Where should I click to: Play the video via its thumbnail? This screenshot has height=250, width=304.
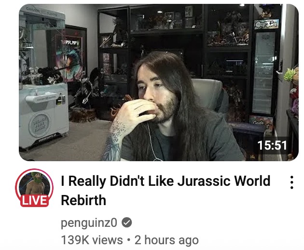pos(159,83)
